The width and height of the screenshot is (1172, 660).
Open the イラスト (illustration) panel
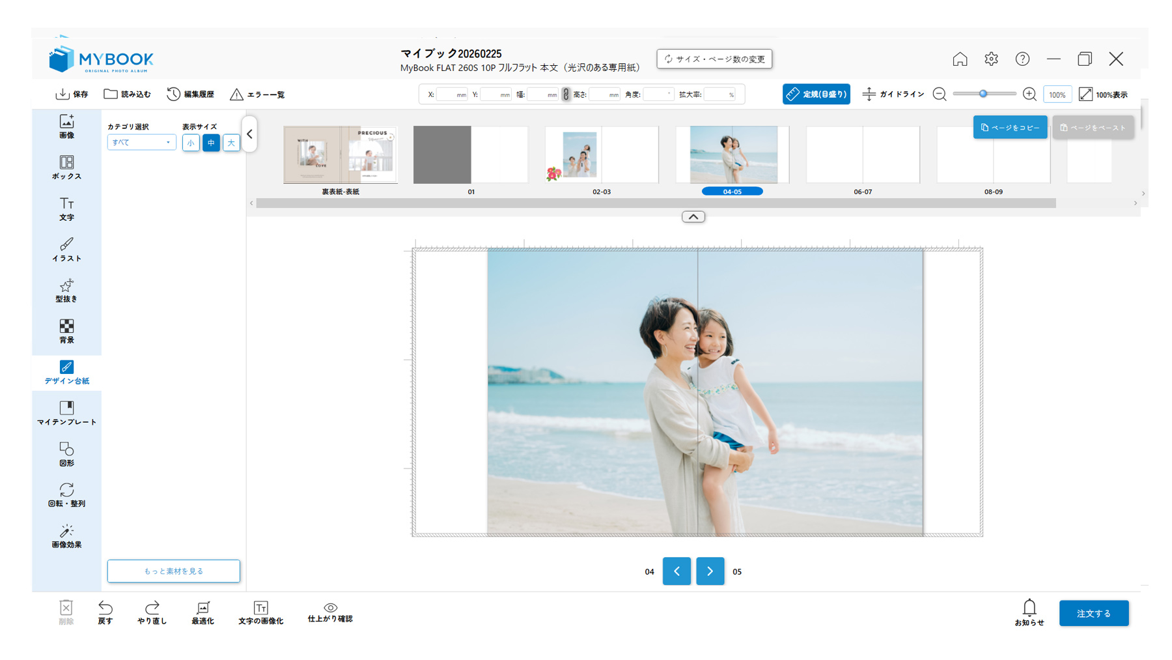click(66, 250)
